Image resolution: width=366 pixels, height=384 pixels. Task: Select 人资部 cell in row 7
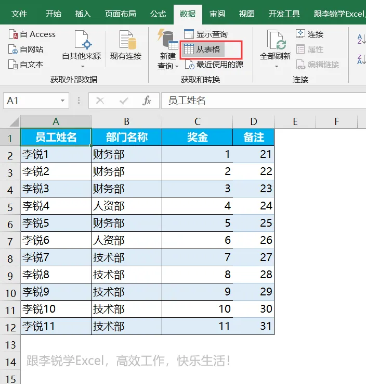click(x=126, y=241)
